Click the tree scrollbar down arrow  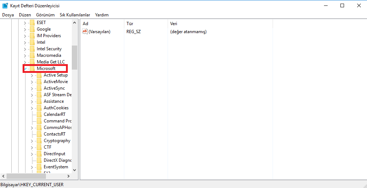tap(74, 170)
